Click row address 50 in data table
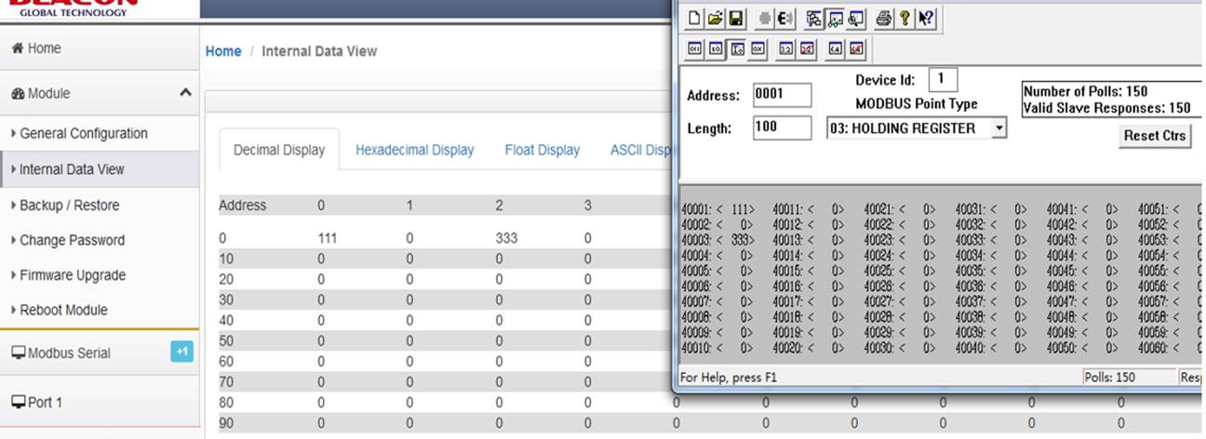Screen dimensions: 1206x439 click(x=226, y=340)
